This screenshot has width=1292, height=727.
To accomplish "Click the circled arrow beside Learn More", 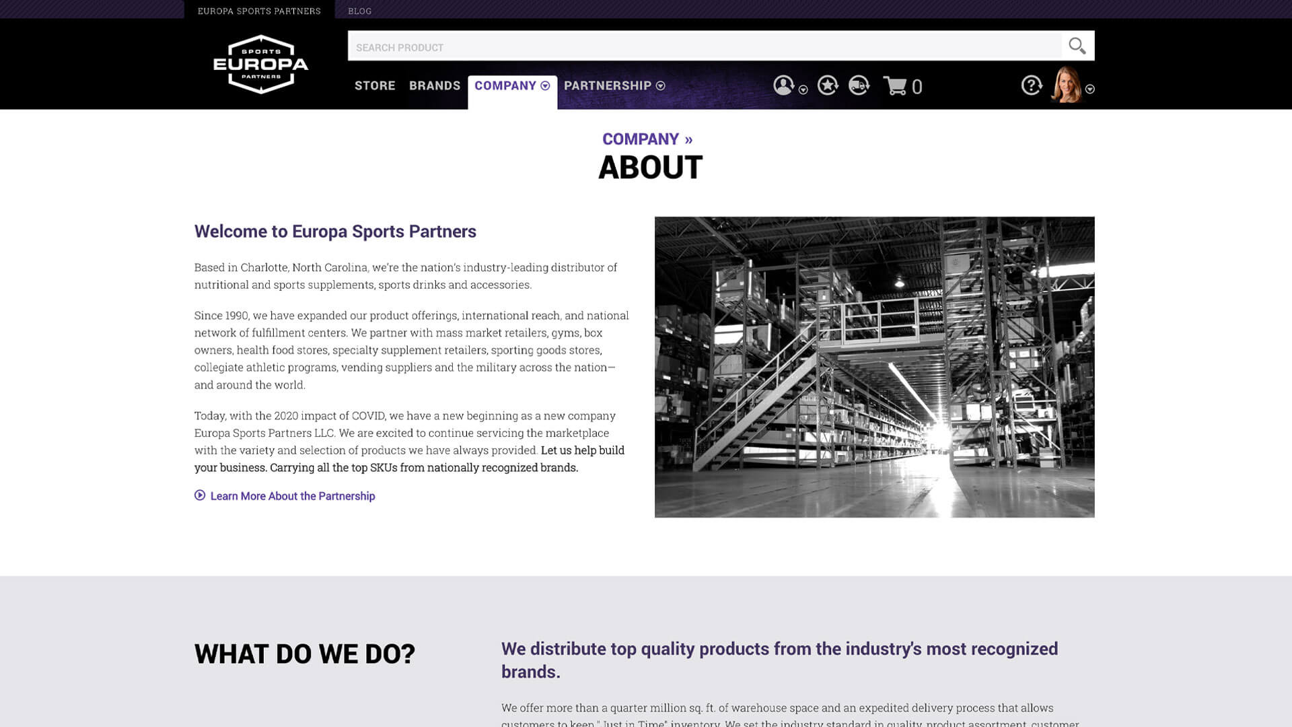I will pos(200,495).
